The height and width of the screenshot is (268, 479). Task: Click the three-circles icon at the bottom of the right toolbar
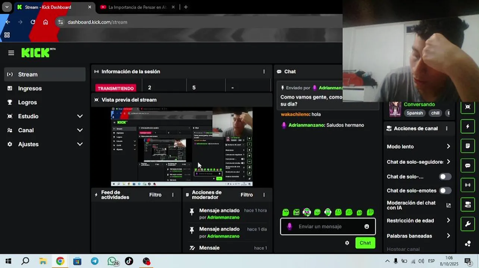[468, 244]
